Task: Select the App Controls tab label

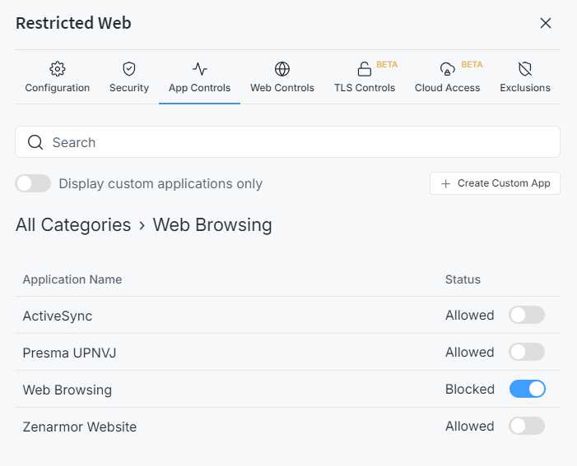Action: coord(200,88)
